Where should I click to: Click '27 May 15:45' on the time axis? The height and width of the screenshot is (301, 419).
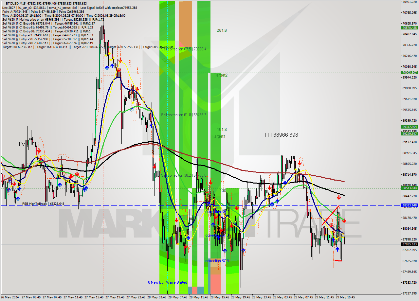94,297
